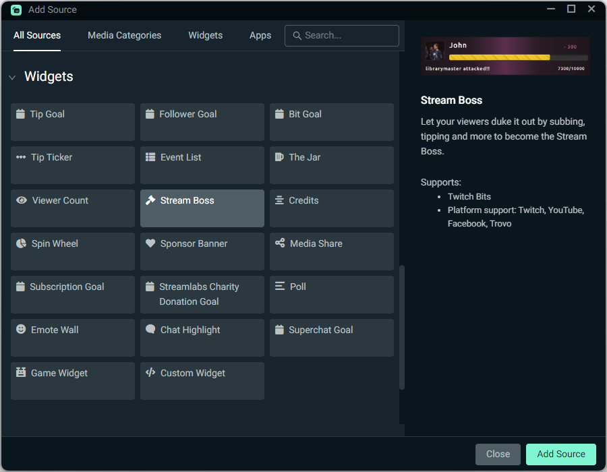Click the Emote Wall smiley icon
Screen dimensions: 607x472
(21, 330)
